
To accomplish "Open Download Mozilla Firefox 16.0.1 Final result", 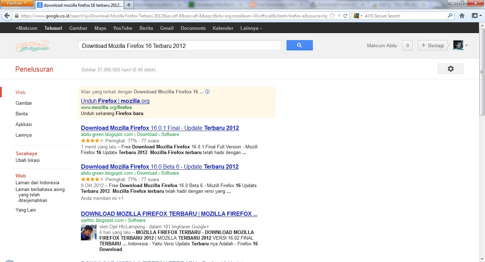I will [x=160, y=128].
